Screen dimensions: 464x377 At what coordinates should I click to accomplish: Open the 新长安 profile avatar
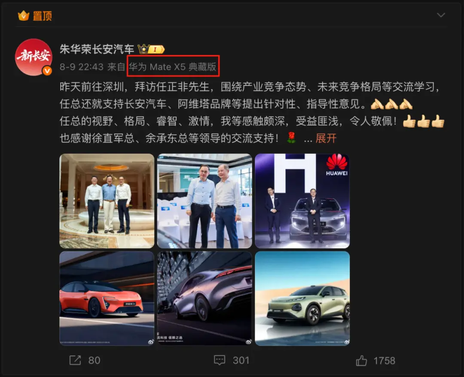[x=34, y=57]
